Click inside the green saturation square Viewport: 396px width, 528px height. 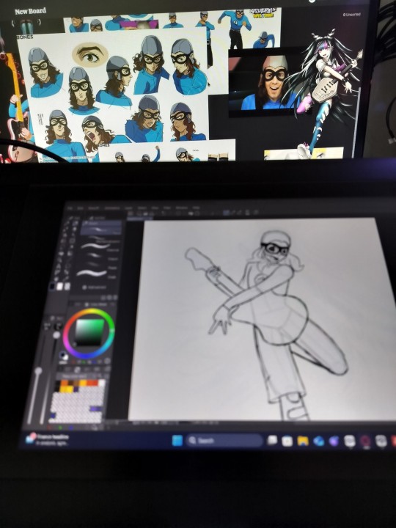(89, 331)
